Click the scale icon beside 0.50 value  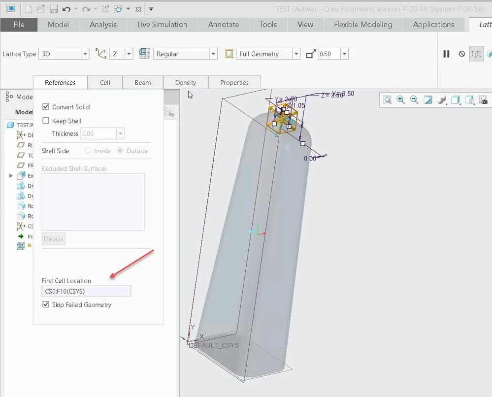(x=311, y=54)
